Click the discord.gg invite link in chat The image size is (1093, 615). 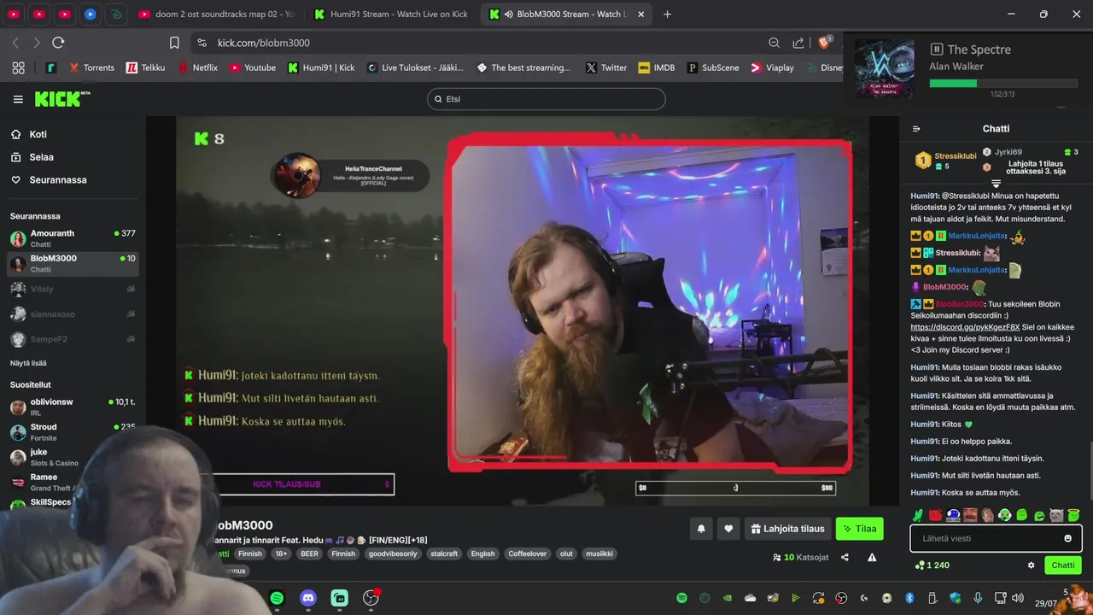click(965, 327)
